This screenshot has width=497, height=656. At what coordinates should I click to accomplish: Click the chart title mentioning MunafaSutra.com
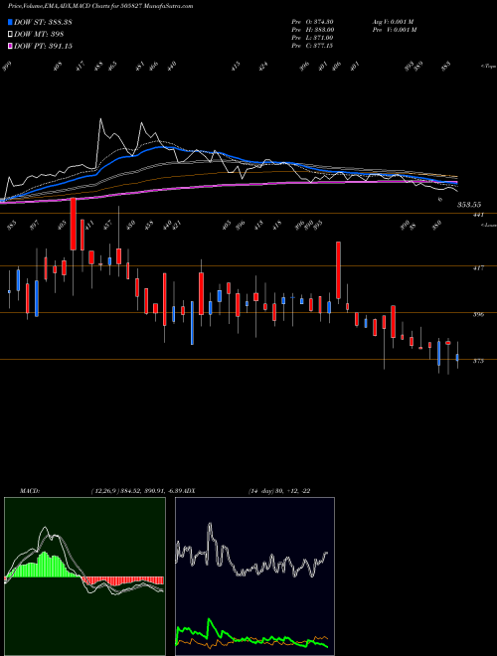click(100, 7)
